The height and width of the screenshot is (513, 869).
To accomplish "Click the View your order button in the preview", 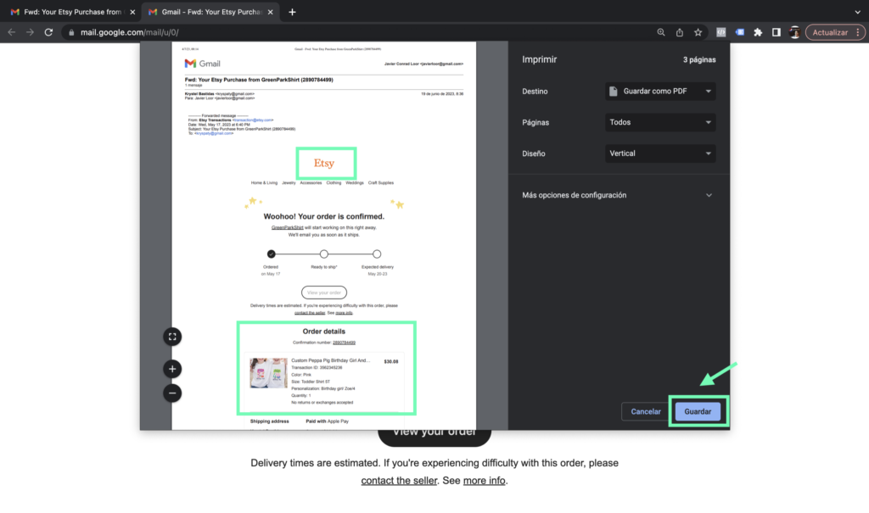I will pos(324,293).
